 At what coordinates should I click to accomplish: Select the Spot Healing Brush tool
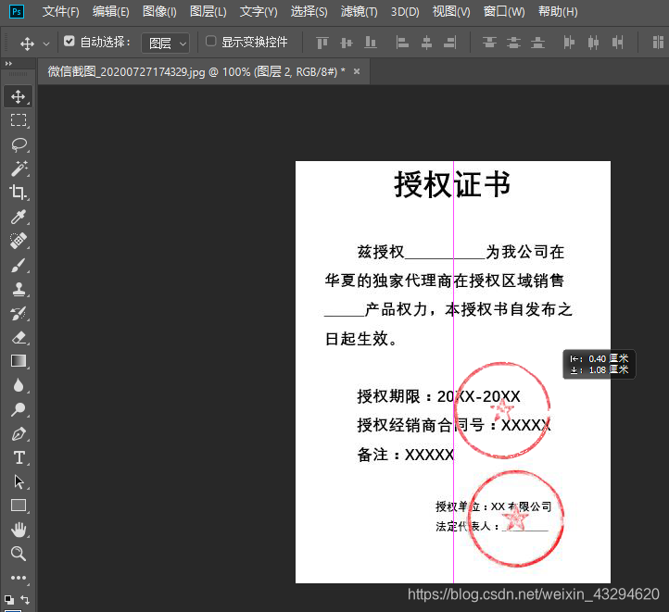pyautogui.click(x=19, y=241)
